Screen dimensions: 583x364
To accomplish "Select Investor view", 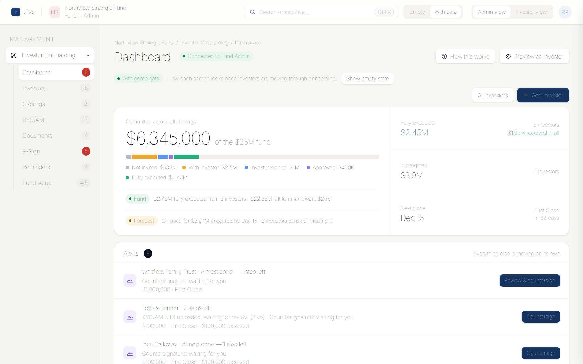I will coord(531,12).
